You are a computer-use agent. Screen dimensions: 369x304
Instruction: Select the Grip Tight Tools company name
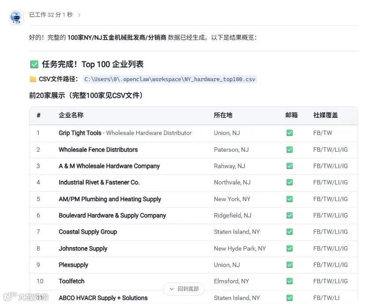pyautogui.click(x=80, y=133)
